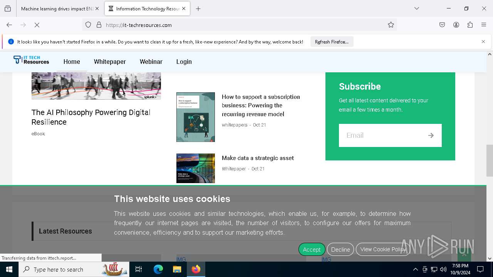Click the Firefox taskbar icon

point(196,269)
